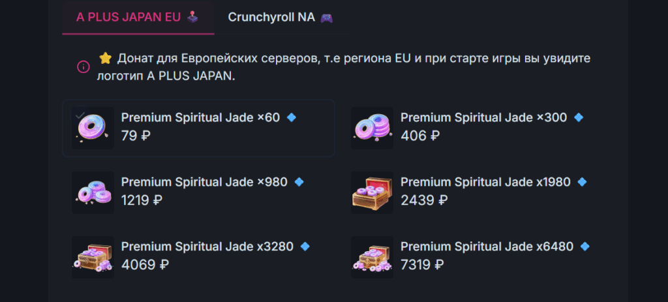Open the Crunchyroll NA tab
This screenshot has width=668, height=302.
coord(281,17)
